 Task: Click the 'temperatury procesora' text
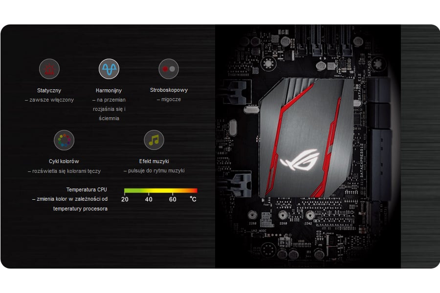pos(80,209)
